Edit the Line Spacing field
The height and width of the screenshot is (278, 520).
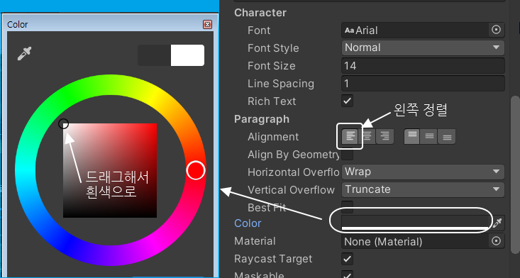point(423,84)
